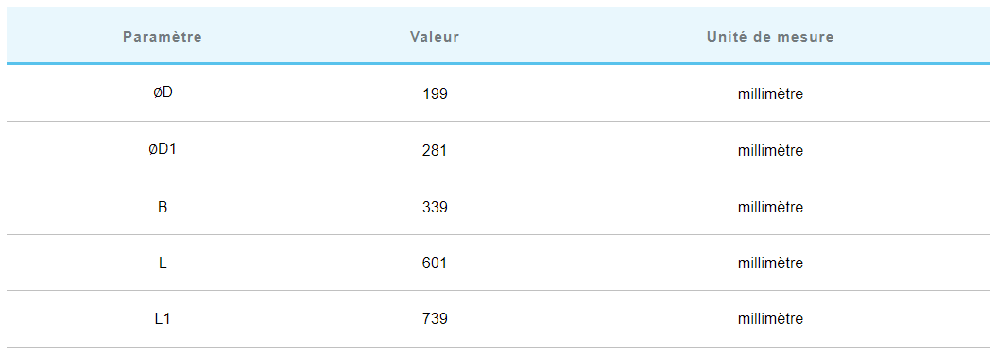Screen dimensions: 996x357
Task: Click the Valeur column header
Action: click(x=435, y=37)
